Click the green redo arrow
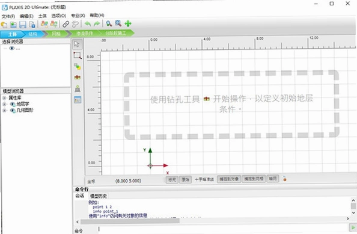The width and height of the screenshot is (357, 234). pos(97,23)
